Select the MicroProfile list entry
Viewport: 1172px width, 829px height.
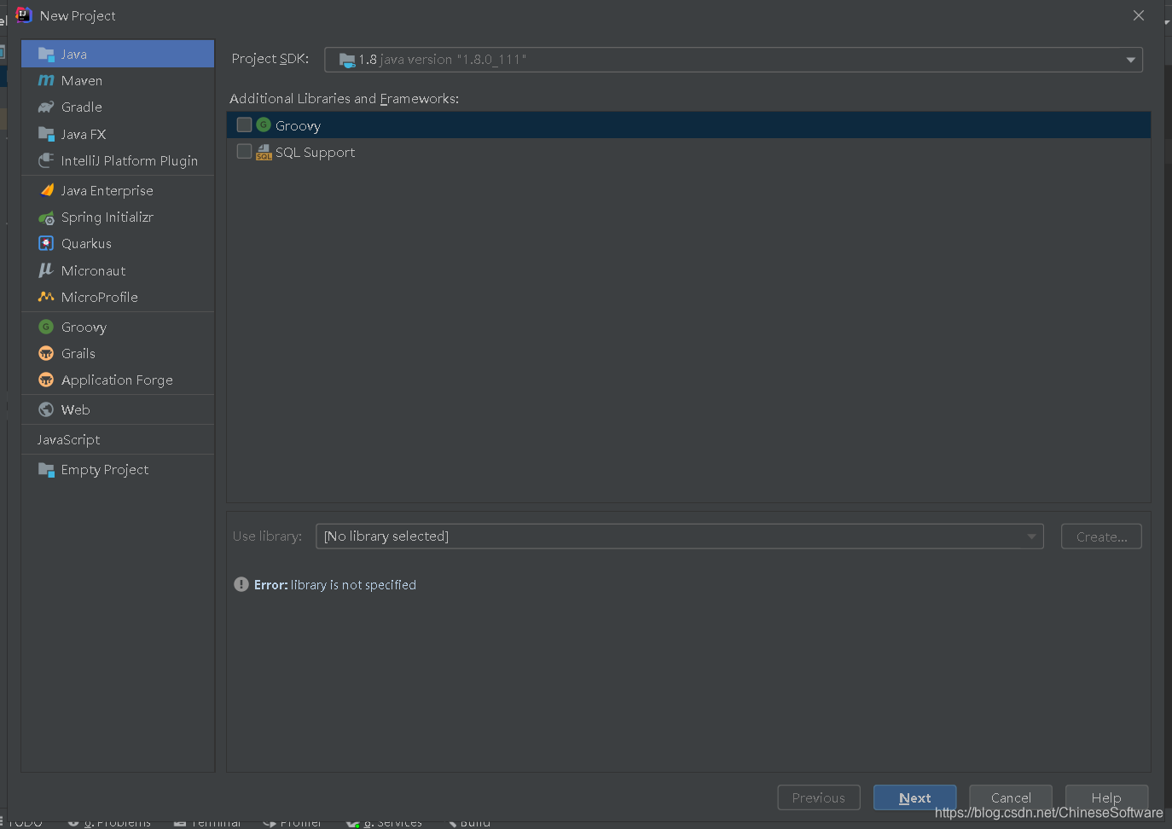pos(118,297)
